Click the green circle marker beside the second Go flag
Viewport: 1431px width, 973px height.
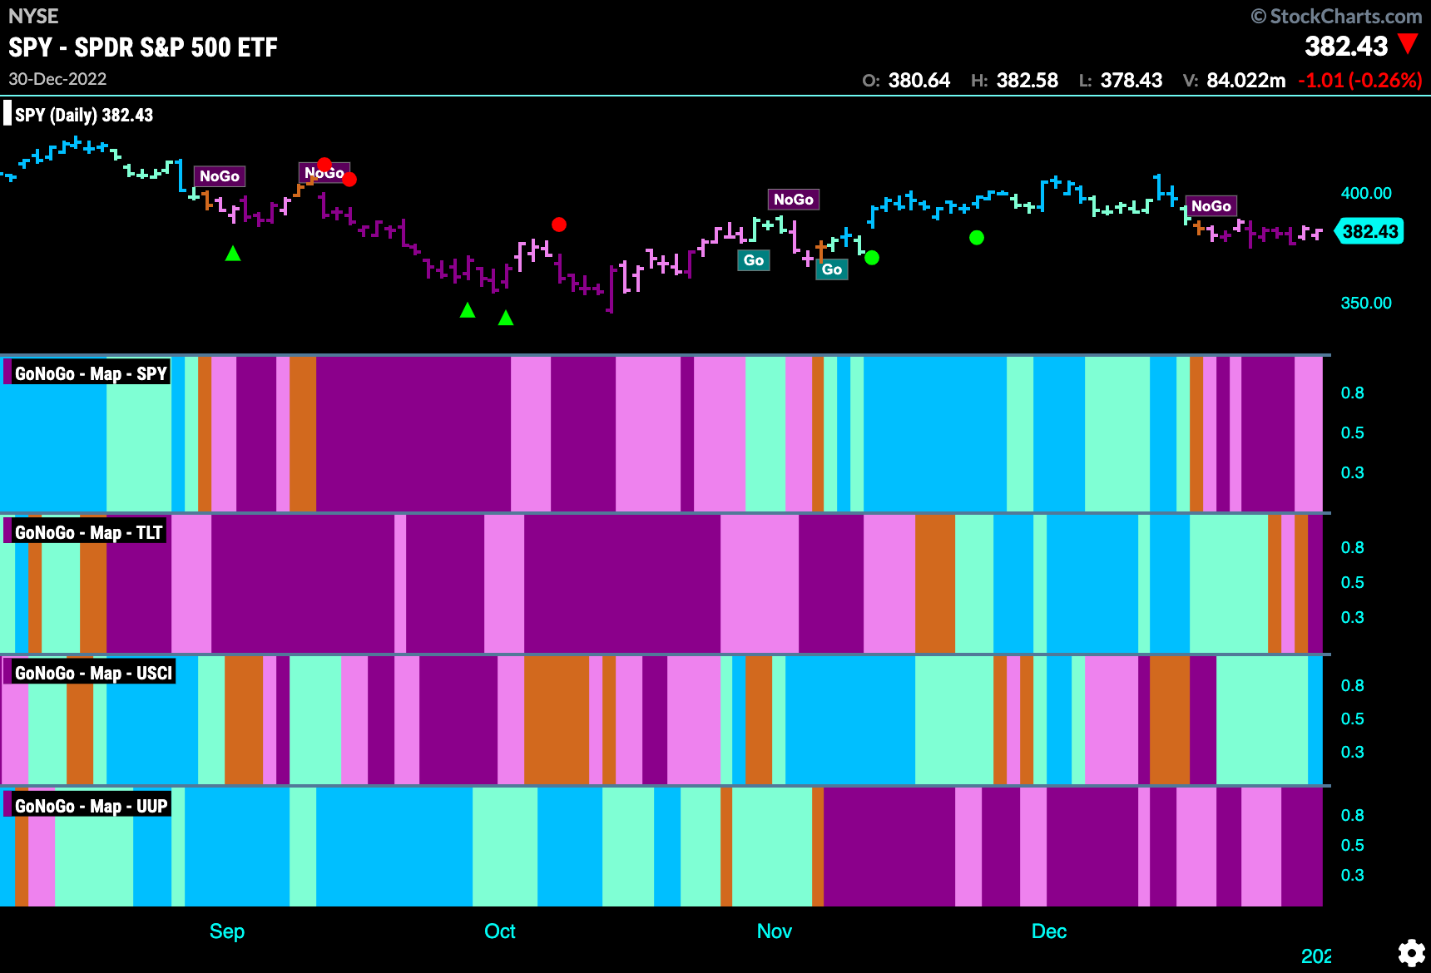872,258
